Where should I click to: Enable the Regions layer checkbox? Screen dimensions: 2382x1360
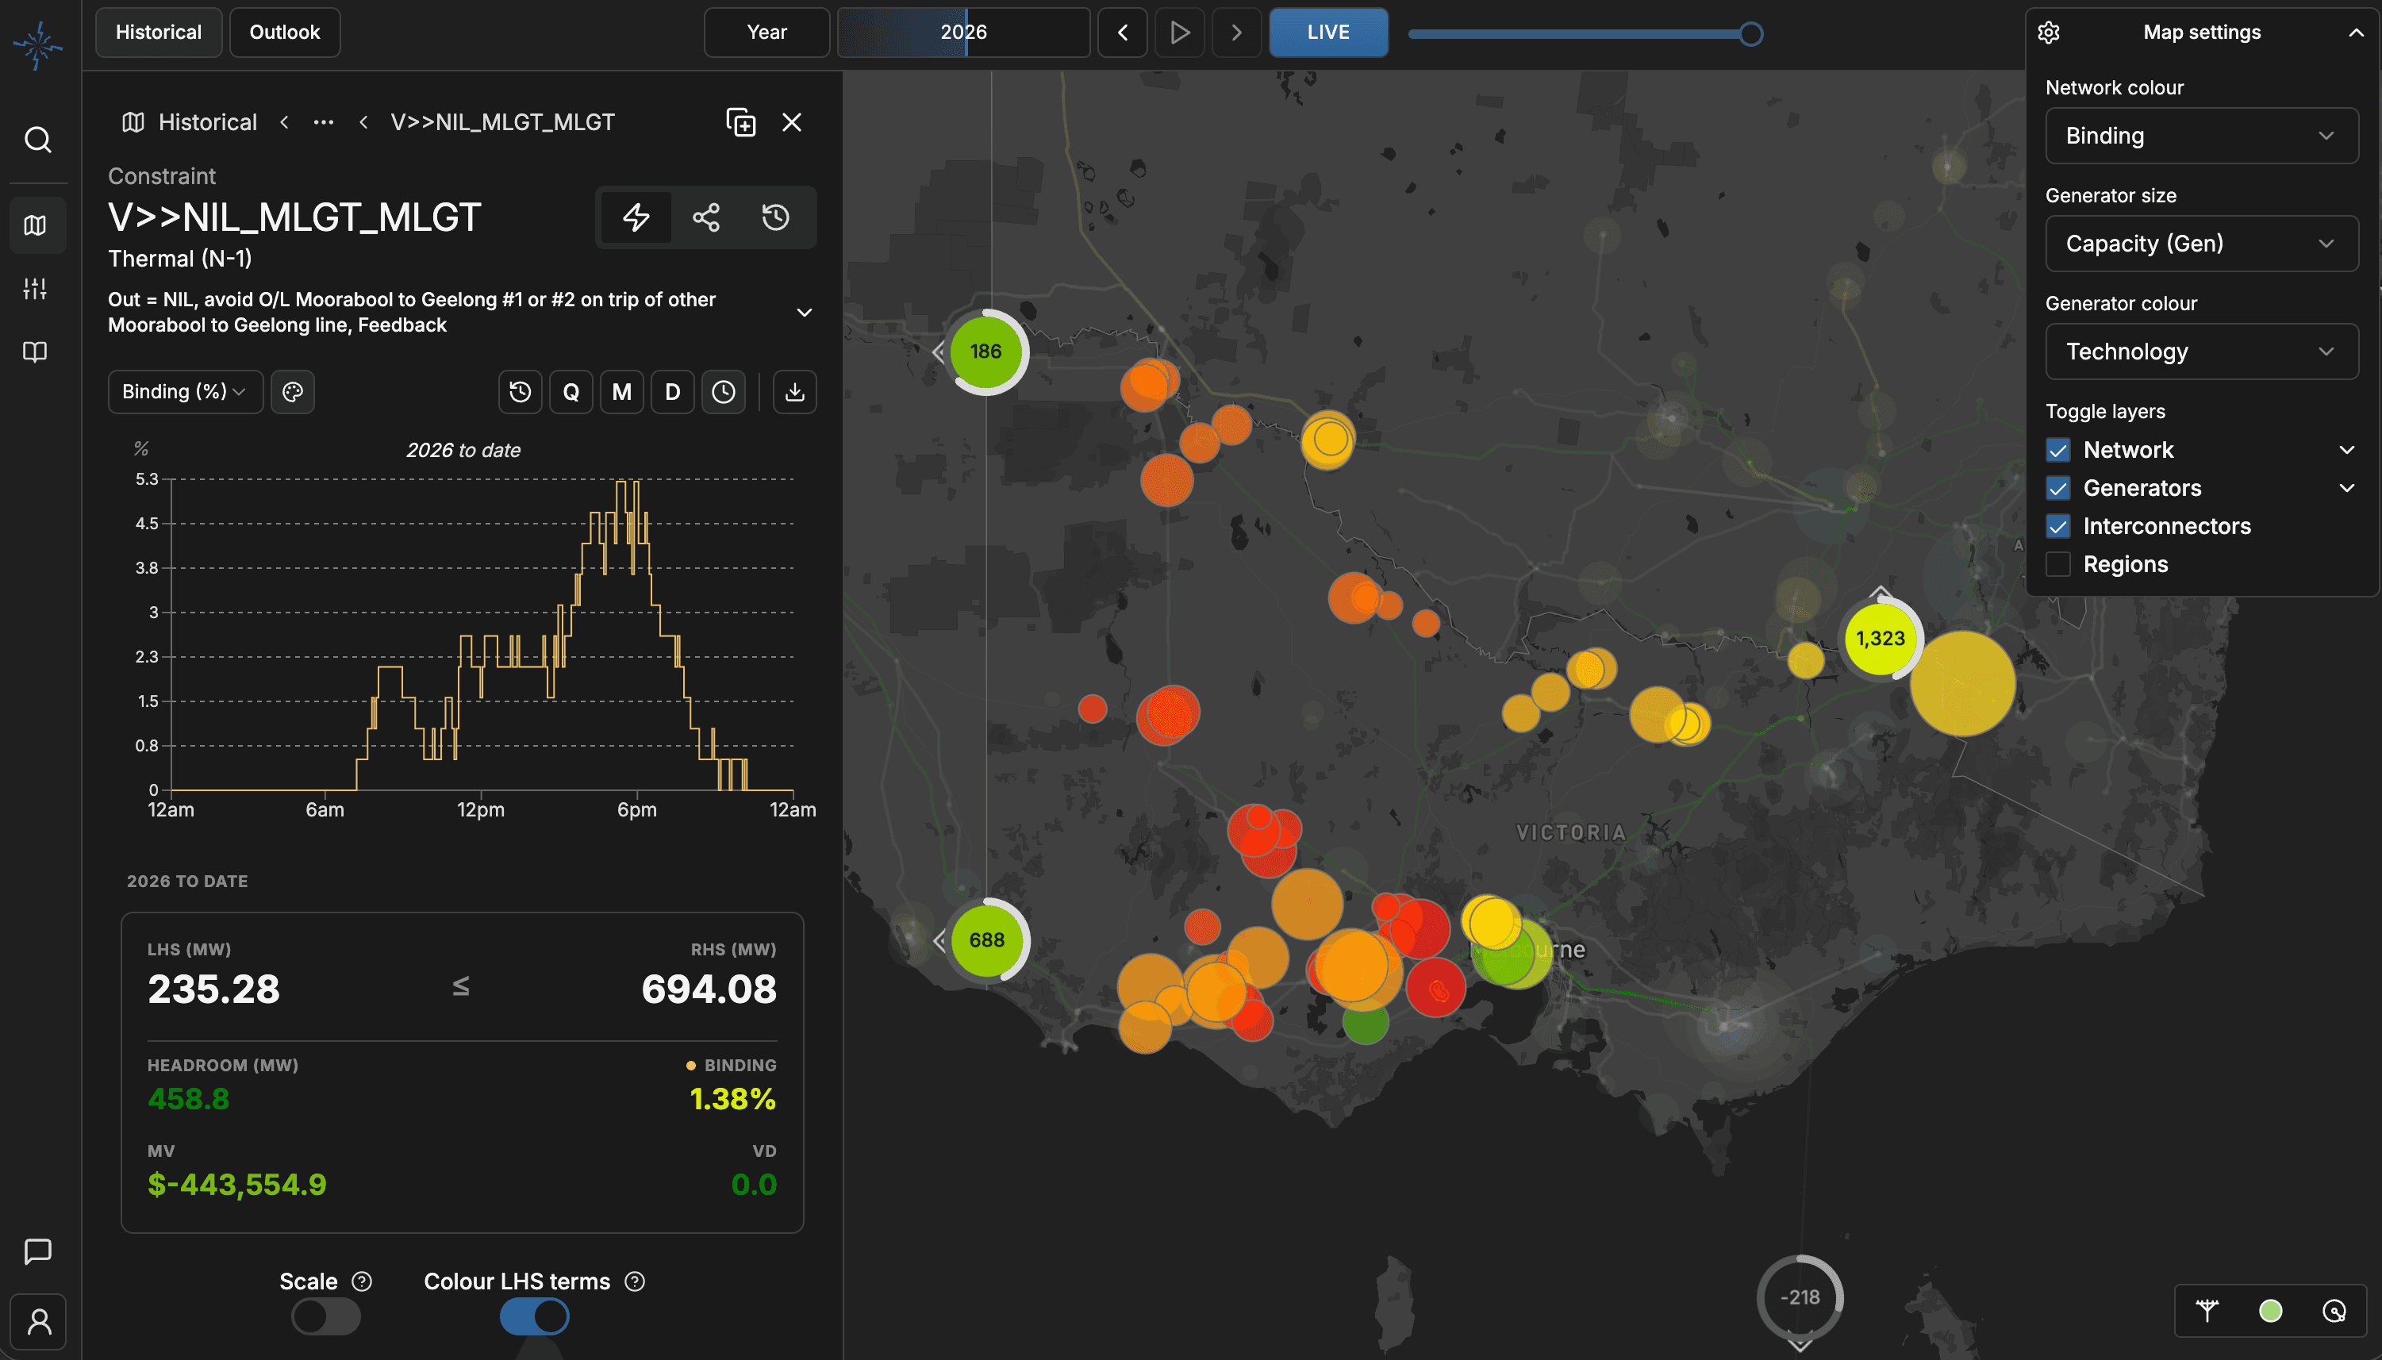coord(2057,564)
